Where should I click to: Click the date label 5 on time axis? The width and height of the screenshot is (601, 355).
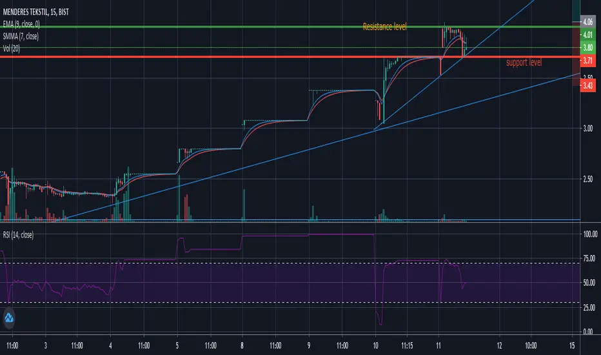click(x=177, y=346)
